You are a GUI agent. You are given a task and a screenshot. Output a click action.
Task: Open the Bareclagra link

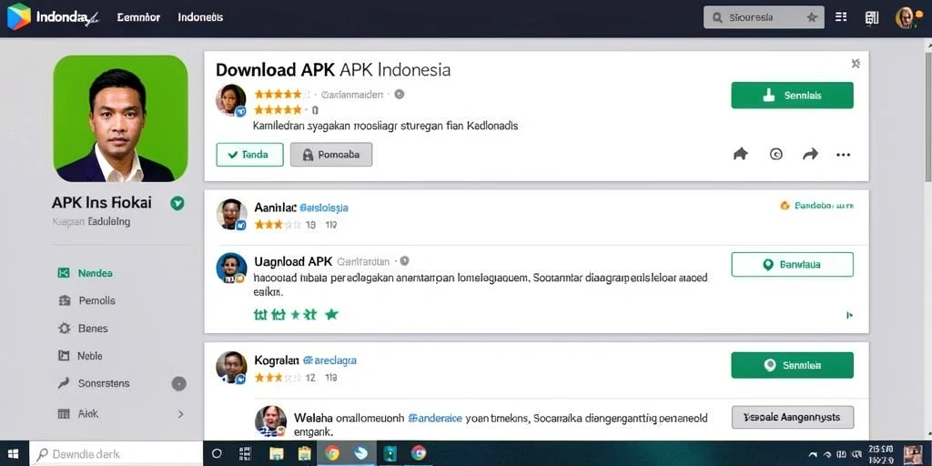(329, 360)
